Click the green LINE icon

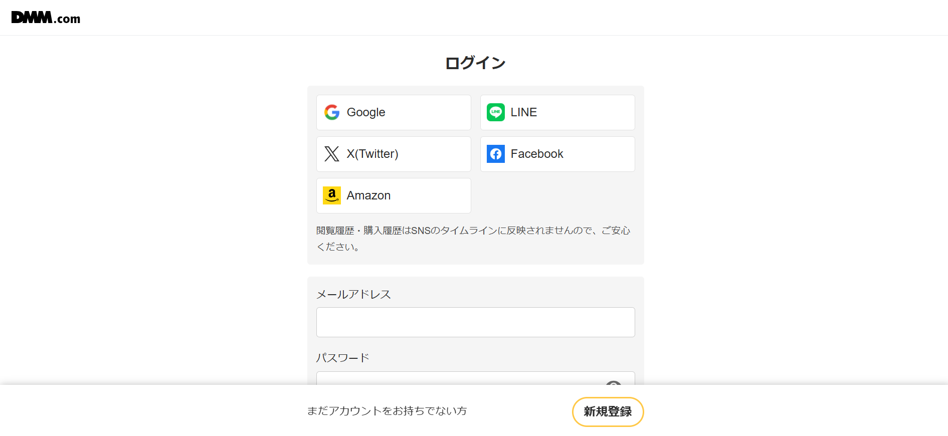pyautogui.click(x=496, y=112)
